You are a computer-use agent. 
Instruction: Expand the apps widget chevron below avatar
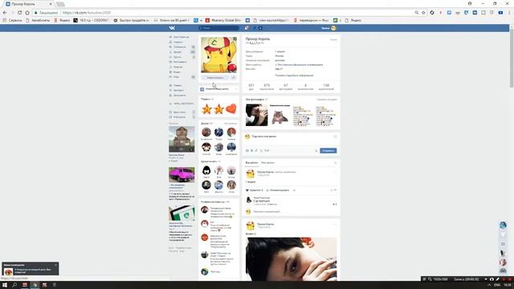pyautogui.click(x=236, y=89)
